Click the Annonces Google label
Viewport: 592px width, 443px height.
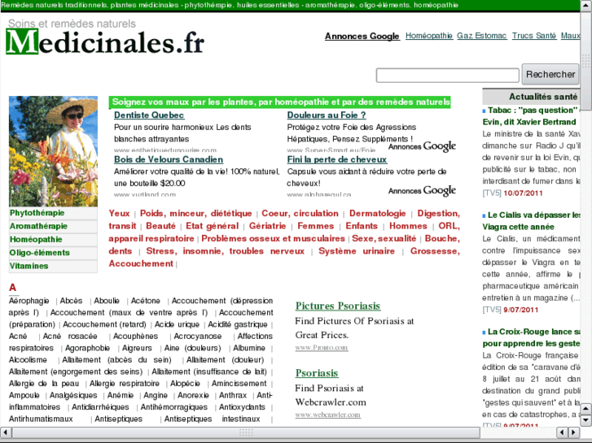coord(362,37)
